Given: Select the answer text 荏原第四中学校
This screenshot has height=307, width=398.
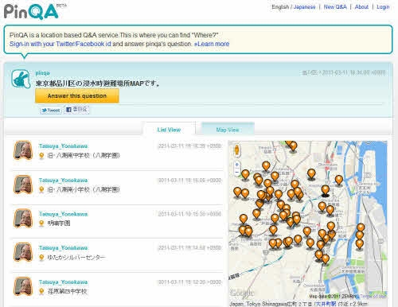Looking at the screenshot, I should [x=67, y=292].
